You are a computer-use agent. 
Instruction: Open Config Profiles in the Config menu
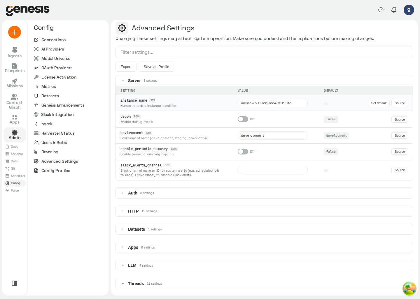(52, 171)
